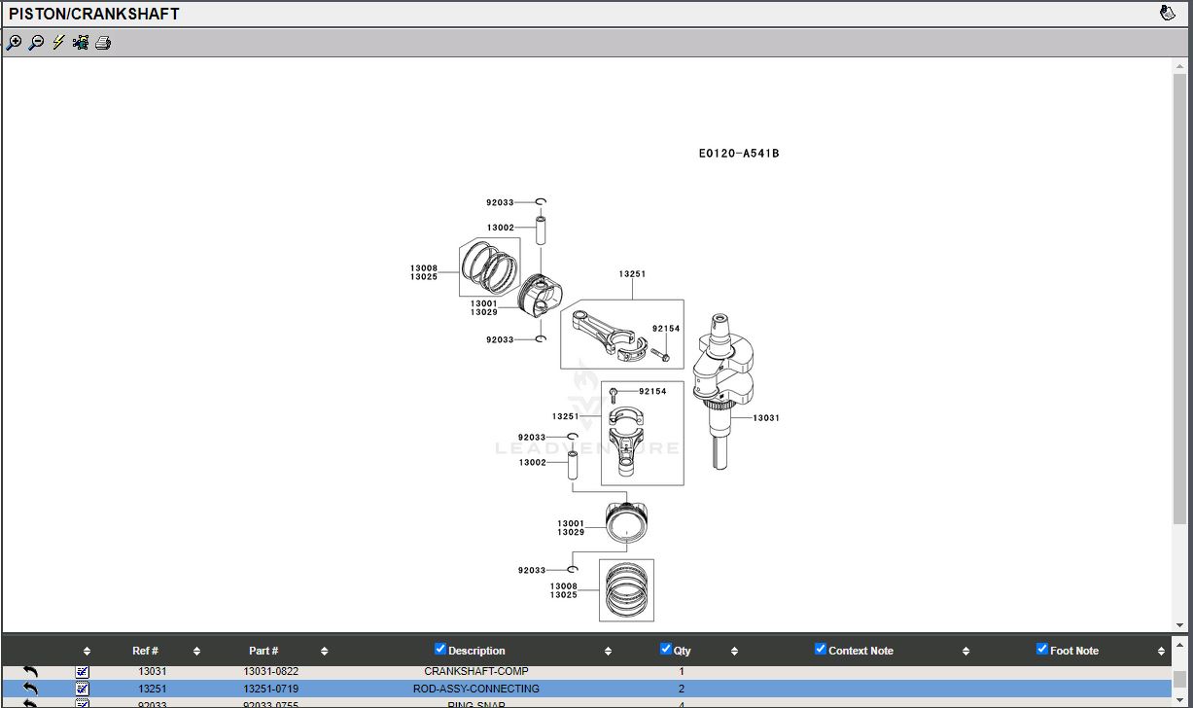Click the zoom in magnifier icon
Screen dimensions: 1193x708
coord(14,42)
